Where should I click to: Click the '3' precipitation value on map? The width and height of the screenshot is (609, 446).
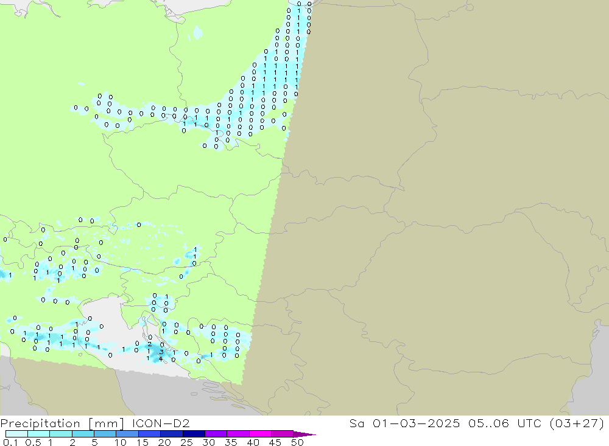click(161, 352)
